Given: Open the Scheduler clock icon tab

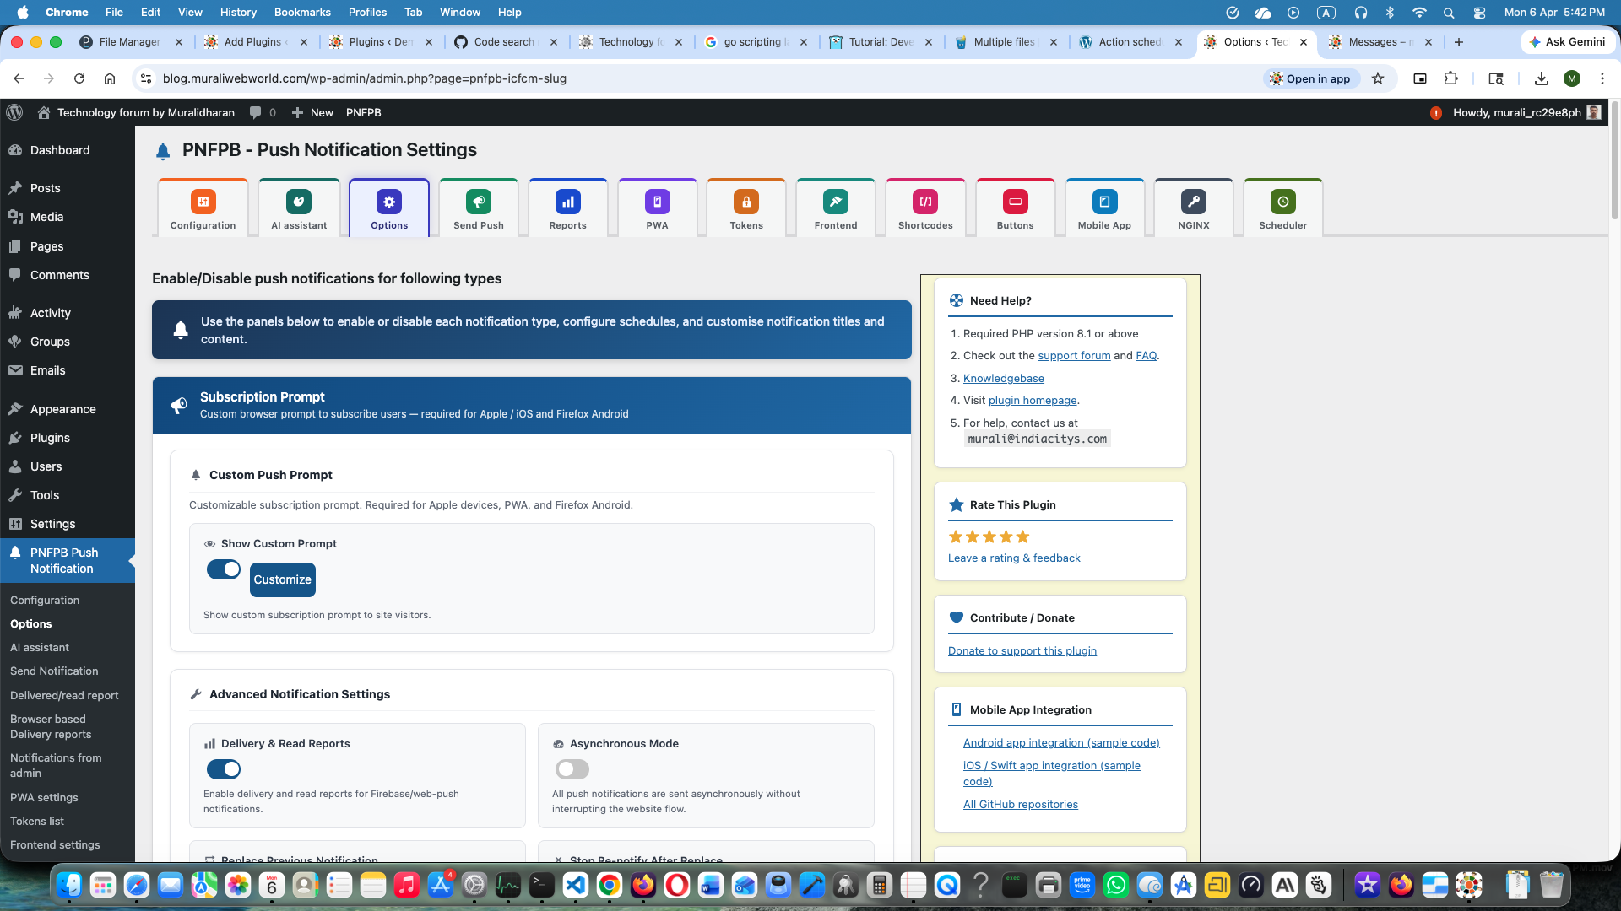Looking at the screenshot, I should click(1282, 202).
